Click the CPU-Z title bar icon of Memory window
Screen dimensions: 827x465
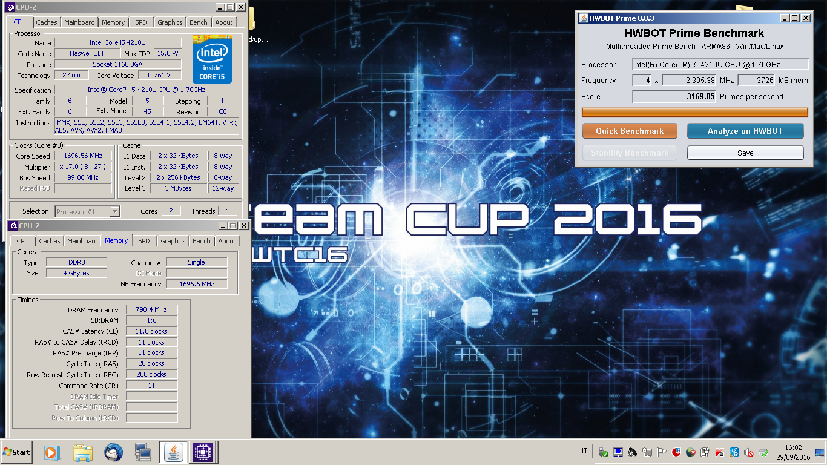pos(12,226)
